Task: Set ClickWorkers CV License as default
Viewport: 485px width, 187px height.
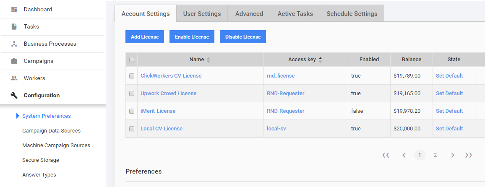Action: (449, 76)
